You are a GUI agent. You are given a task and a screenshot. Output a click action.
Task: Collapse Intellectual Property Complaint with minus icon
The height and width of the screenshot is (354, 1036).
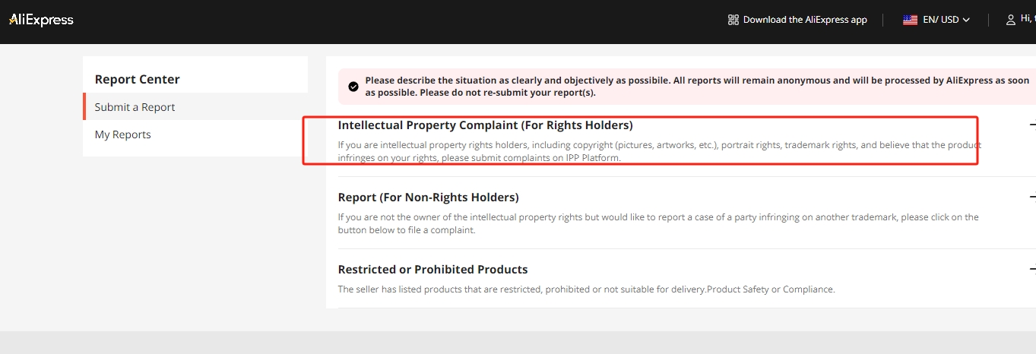pos(1032,125)
